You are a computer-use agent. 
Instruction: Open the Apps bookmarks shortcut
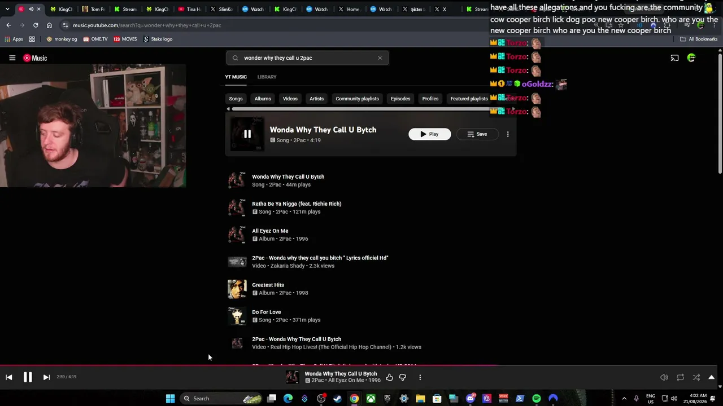(14, 39)
